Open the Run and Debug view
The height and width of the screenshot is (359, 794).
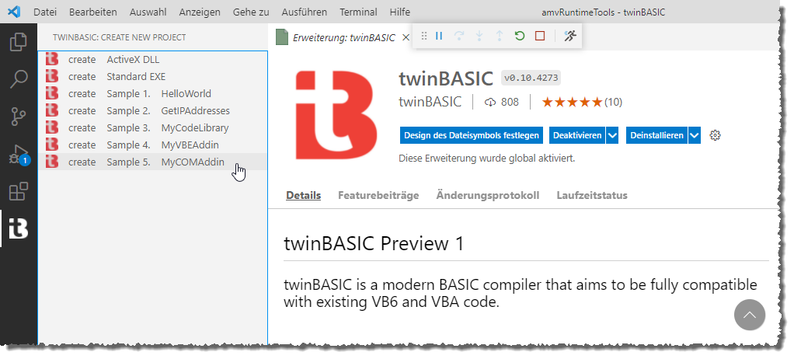click(x=18, y=155)
